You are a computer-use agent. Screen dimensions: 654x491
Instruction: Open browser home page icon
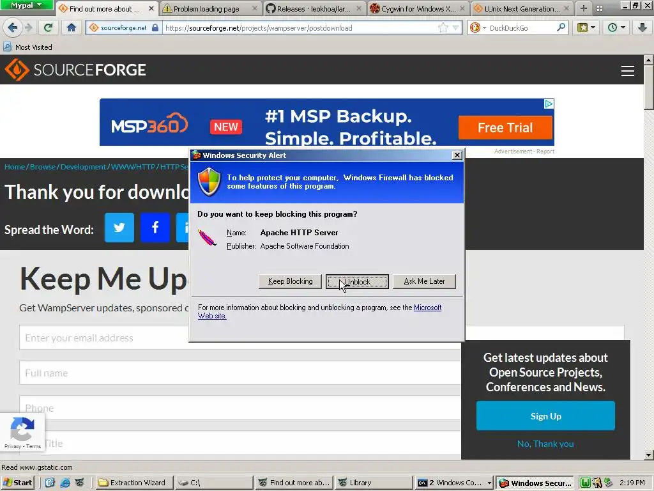click(x=72, y=28)
